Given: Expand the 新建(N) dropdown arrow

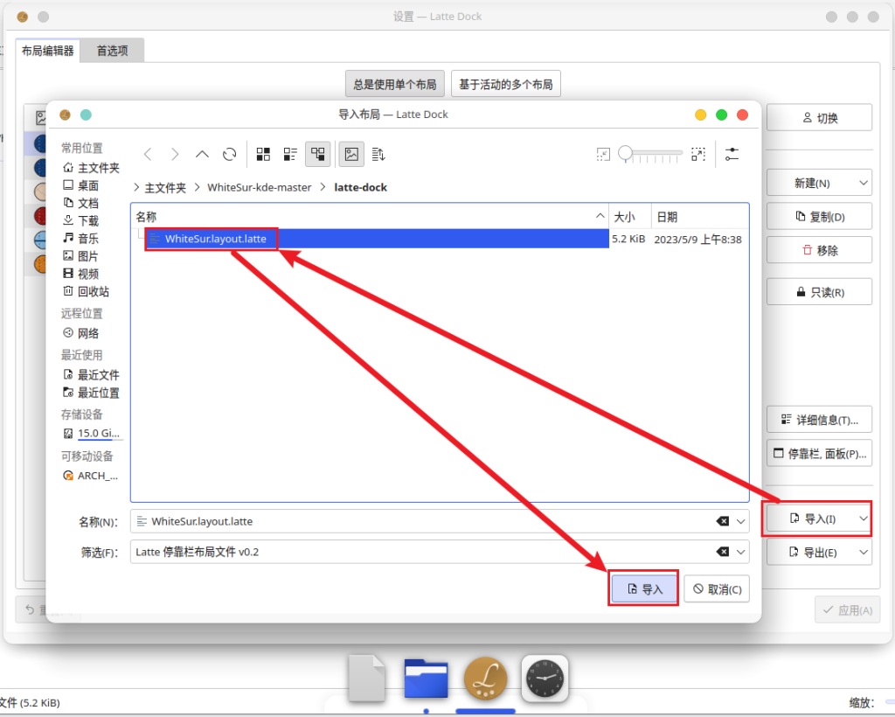Looking at the screenshot, I should click(864, 184).
